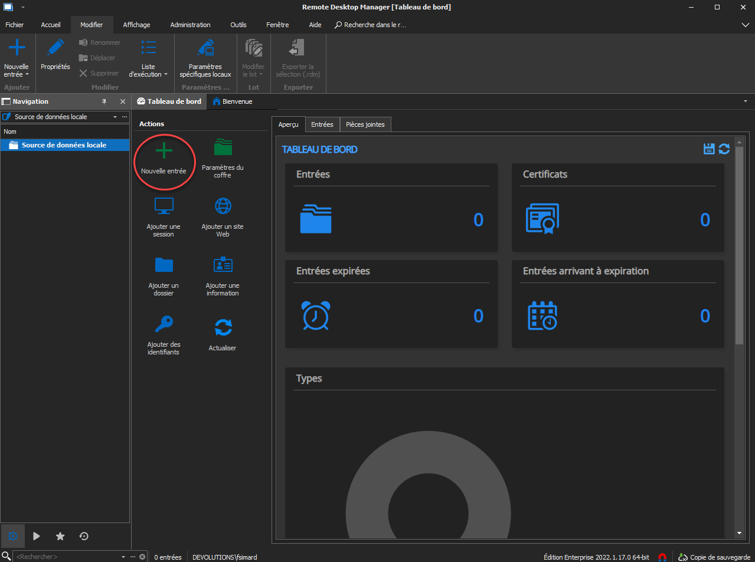The image size is (755, 562).
Task: Click Ajouter des identifiants key icon
Action: [164, 324]
